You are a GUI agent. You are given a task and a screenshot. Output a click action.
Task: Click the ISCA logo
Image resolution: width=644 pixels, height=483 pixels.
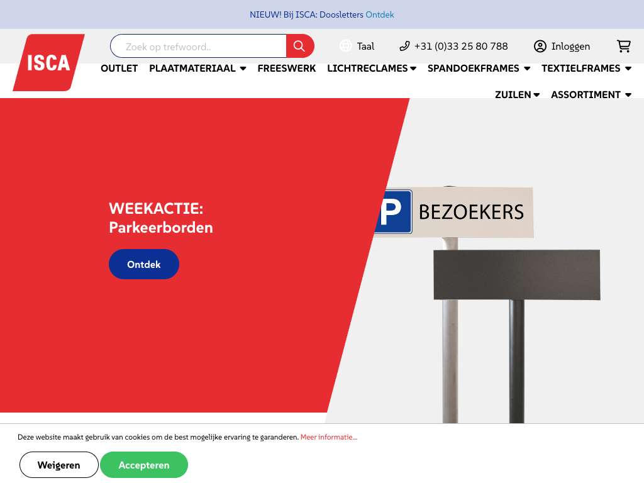48,62
